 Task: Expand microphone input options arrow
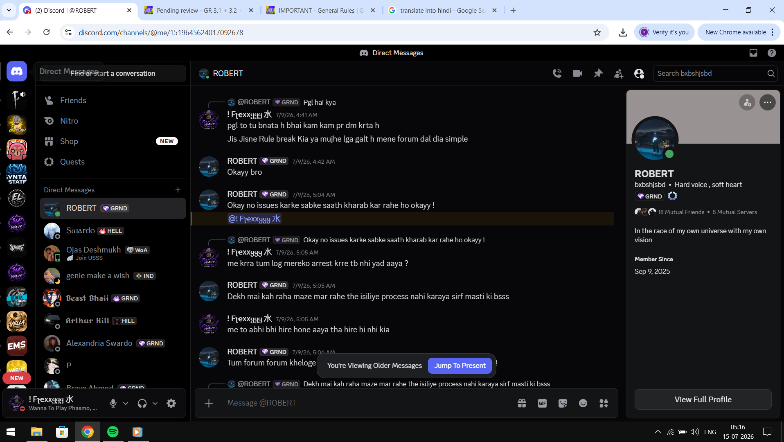pos(126,403)
